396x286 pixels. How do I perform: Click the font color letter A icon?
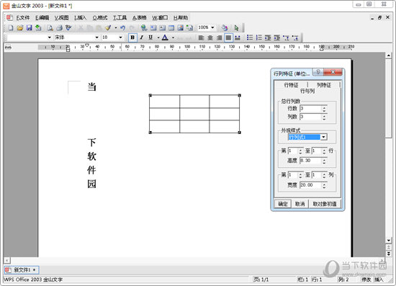(x=165, y=37)
